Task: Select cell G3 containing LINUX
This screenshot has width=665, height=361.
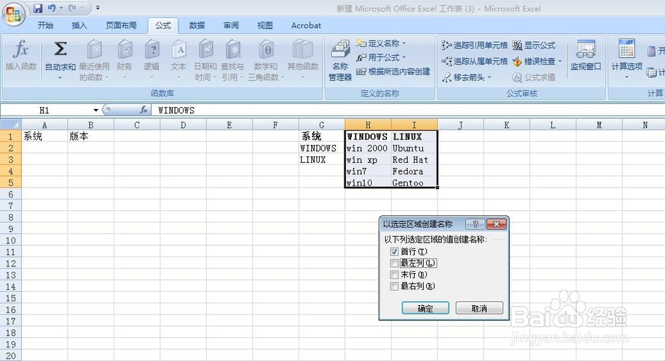Action: point(321,160)
